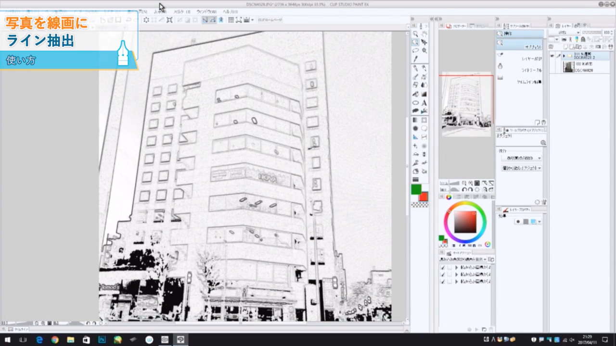The height and width of the screenshot is (346, 616).
Task: Click the green main color swatch
Action: (416, 189)
